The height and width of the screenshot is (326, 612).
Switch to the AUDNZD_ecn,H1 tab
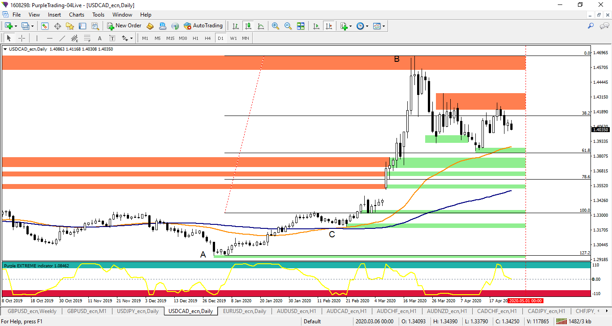click(x=447, y=311)
